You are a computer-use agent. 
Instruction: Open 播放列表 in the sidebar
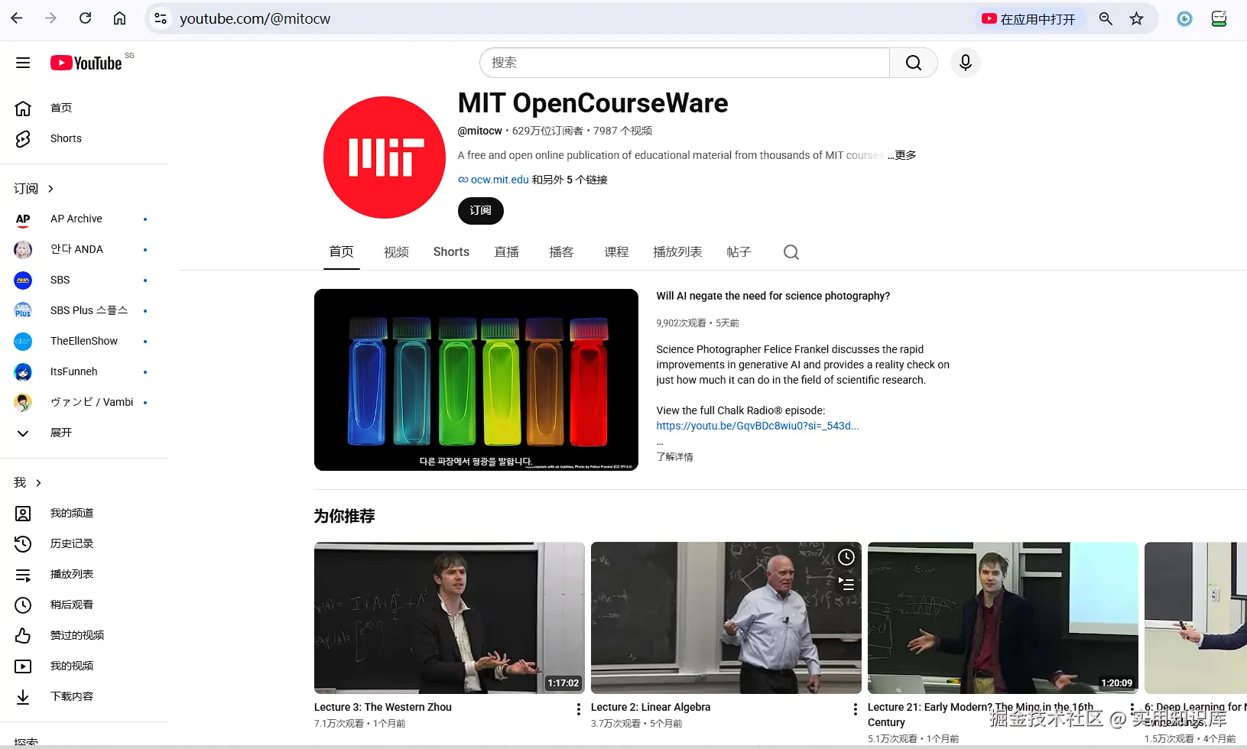(x=84, y=574)
